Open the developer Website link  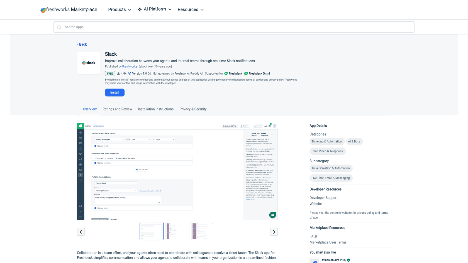coord(316,204)
